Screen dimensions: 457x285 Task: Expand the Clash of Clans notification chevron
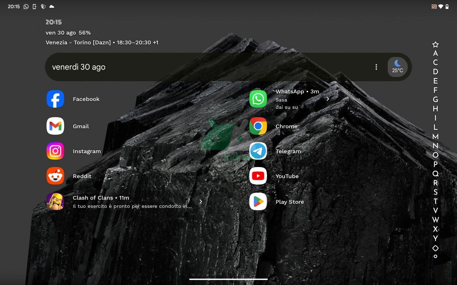coord(201,202)
